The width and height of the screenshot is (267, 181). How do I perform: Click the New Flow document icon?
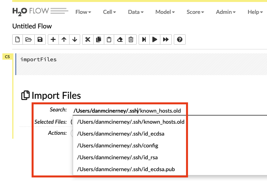pos(17,40)
